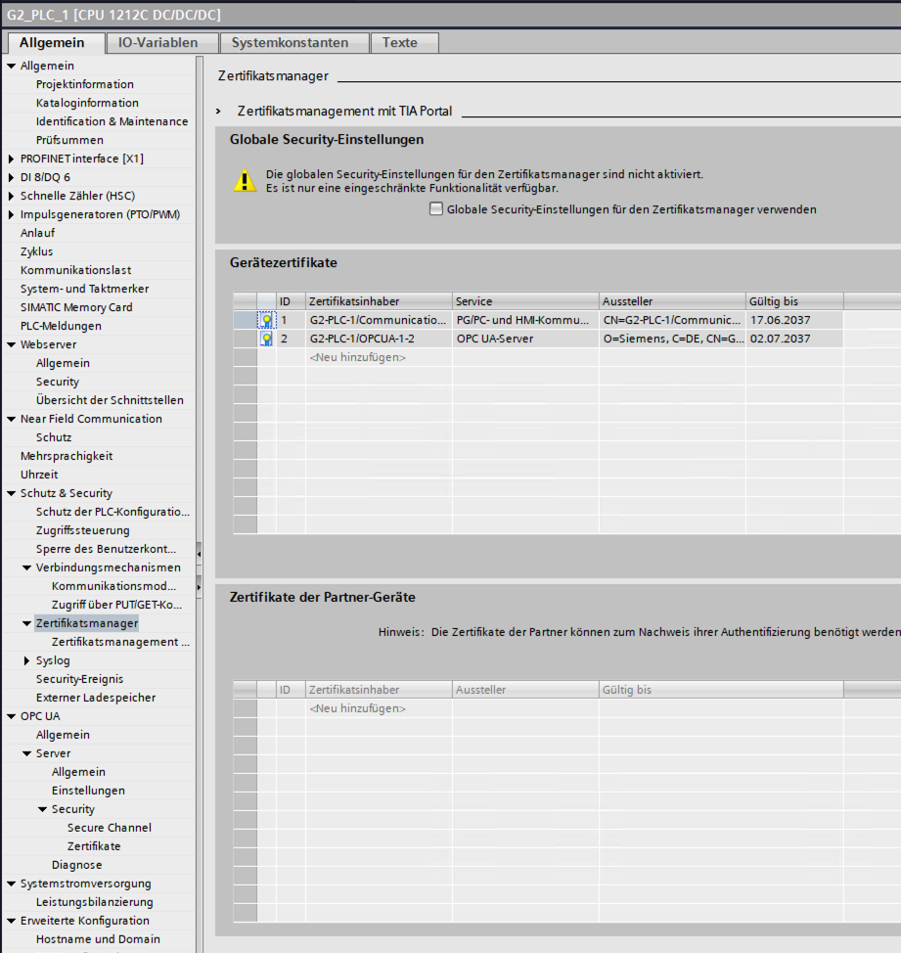Open the Texte tab
901x953 pixels.
[400, 42]
